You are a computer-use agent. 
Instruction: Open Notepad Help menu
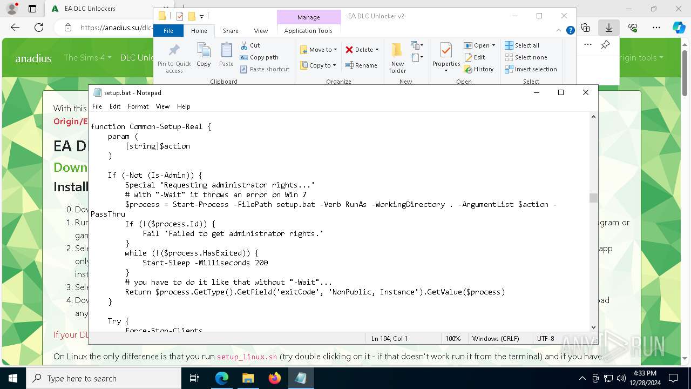[x=184, y=106]
